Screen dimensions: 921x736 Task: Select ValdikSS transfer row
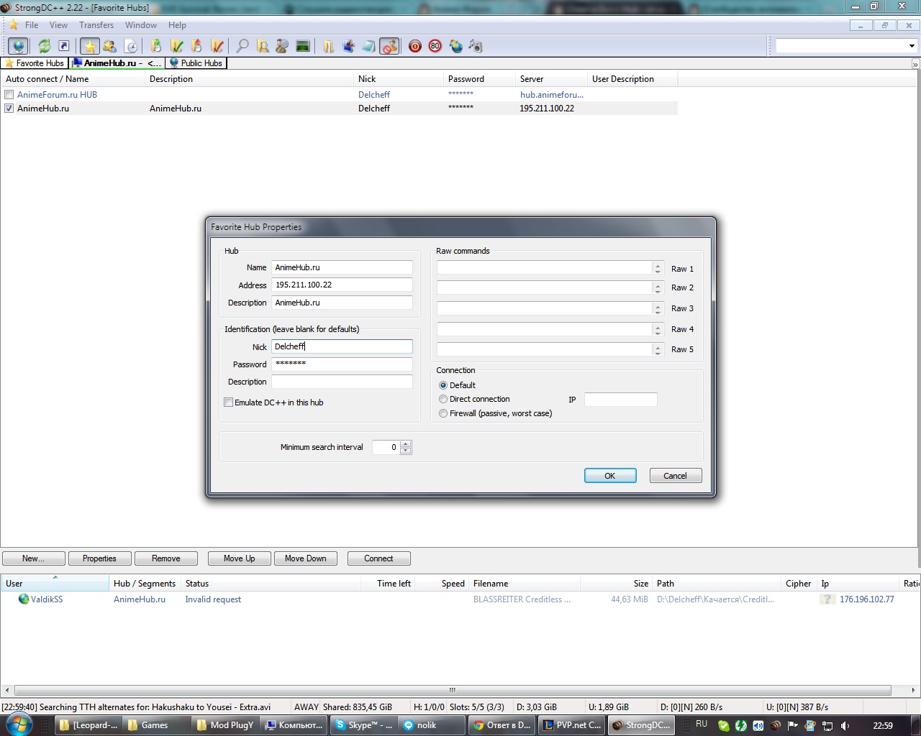(x=460, y=599)
